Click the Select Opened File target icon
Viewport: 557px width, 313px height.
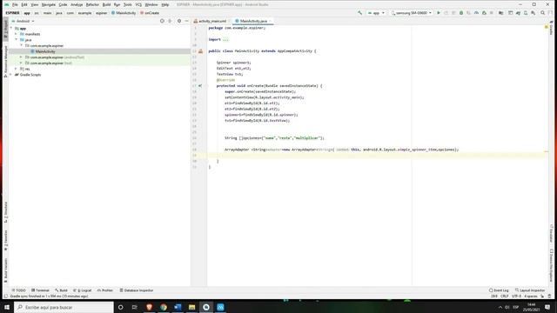pyautogui.click(x=162, y=21)
